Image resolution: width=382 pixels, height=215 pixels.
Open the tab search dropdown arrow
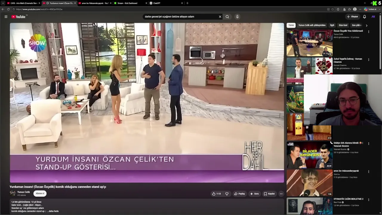(3, 3)
